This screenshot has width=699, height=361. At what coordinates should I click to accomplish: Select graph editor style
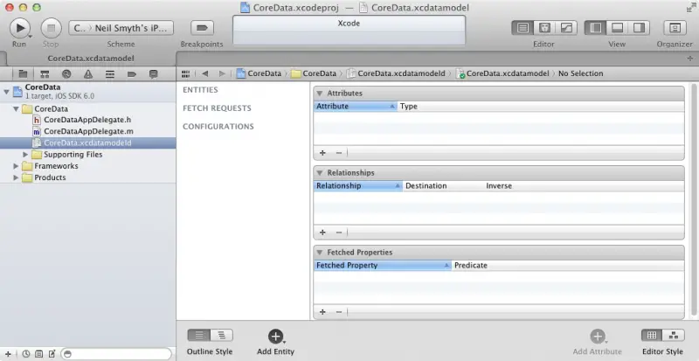click(674, 335)
